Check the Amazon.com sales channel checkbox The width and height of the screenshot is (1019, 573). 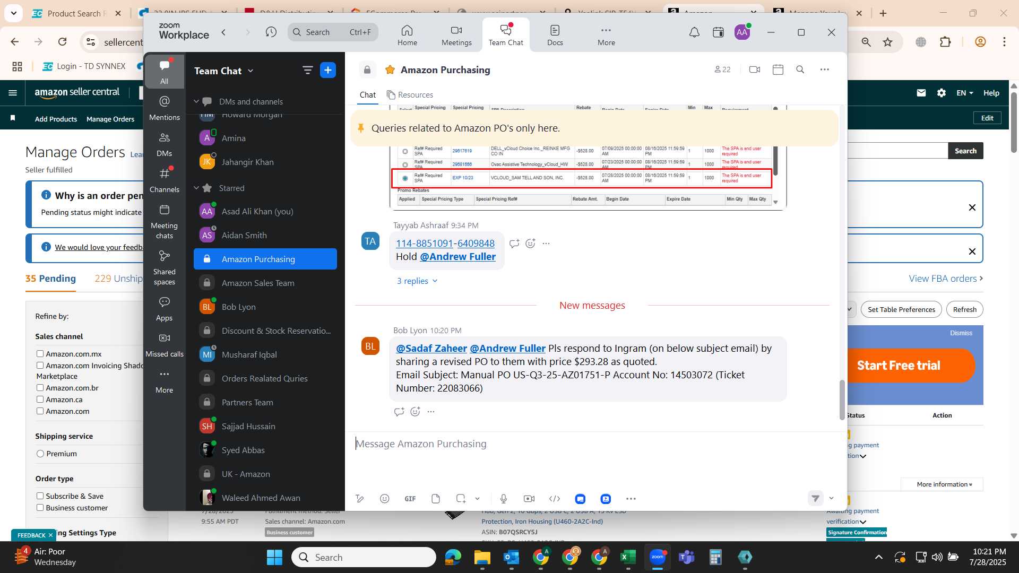point(40,411)
